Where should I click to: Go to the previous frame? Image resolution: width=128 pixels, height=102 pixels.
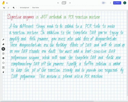pyautogui.click(x=58, y=3)
